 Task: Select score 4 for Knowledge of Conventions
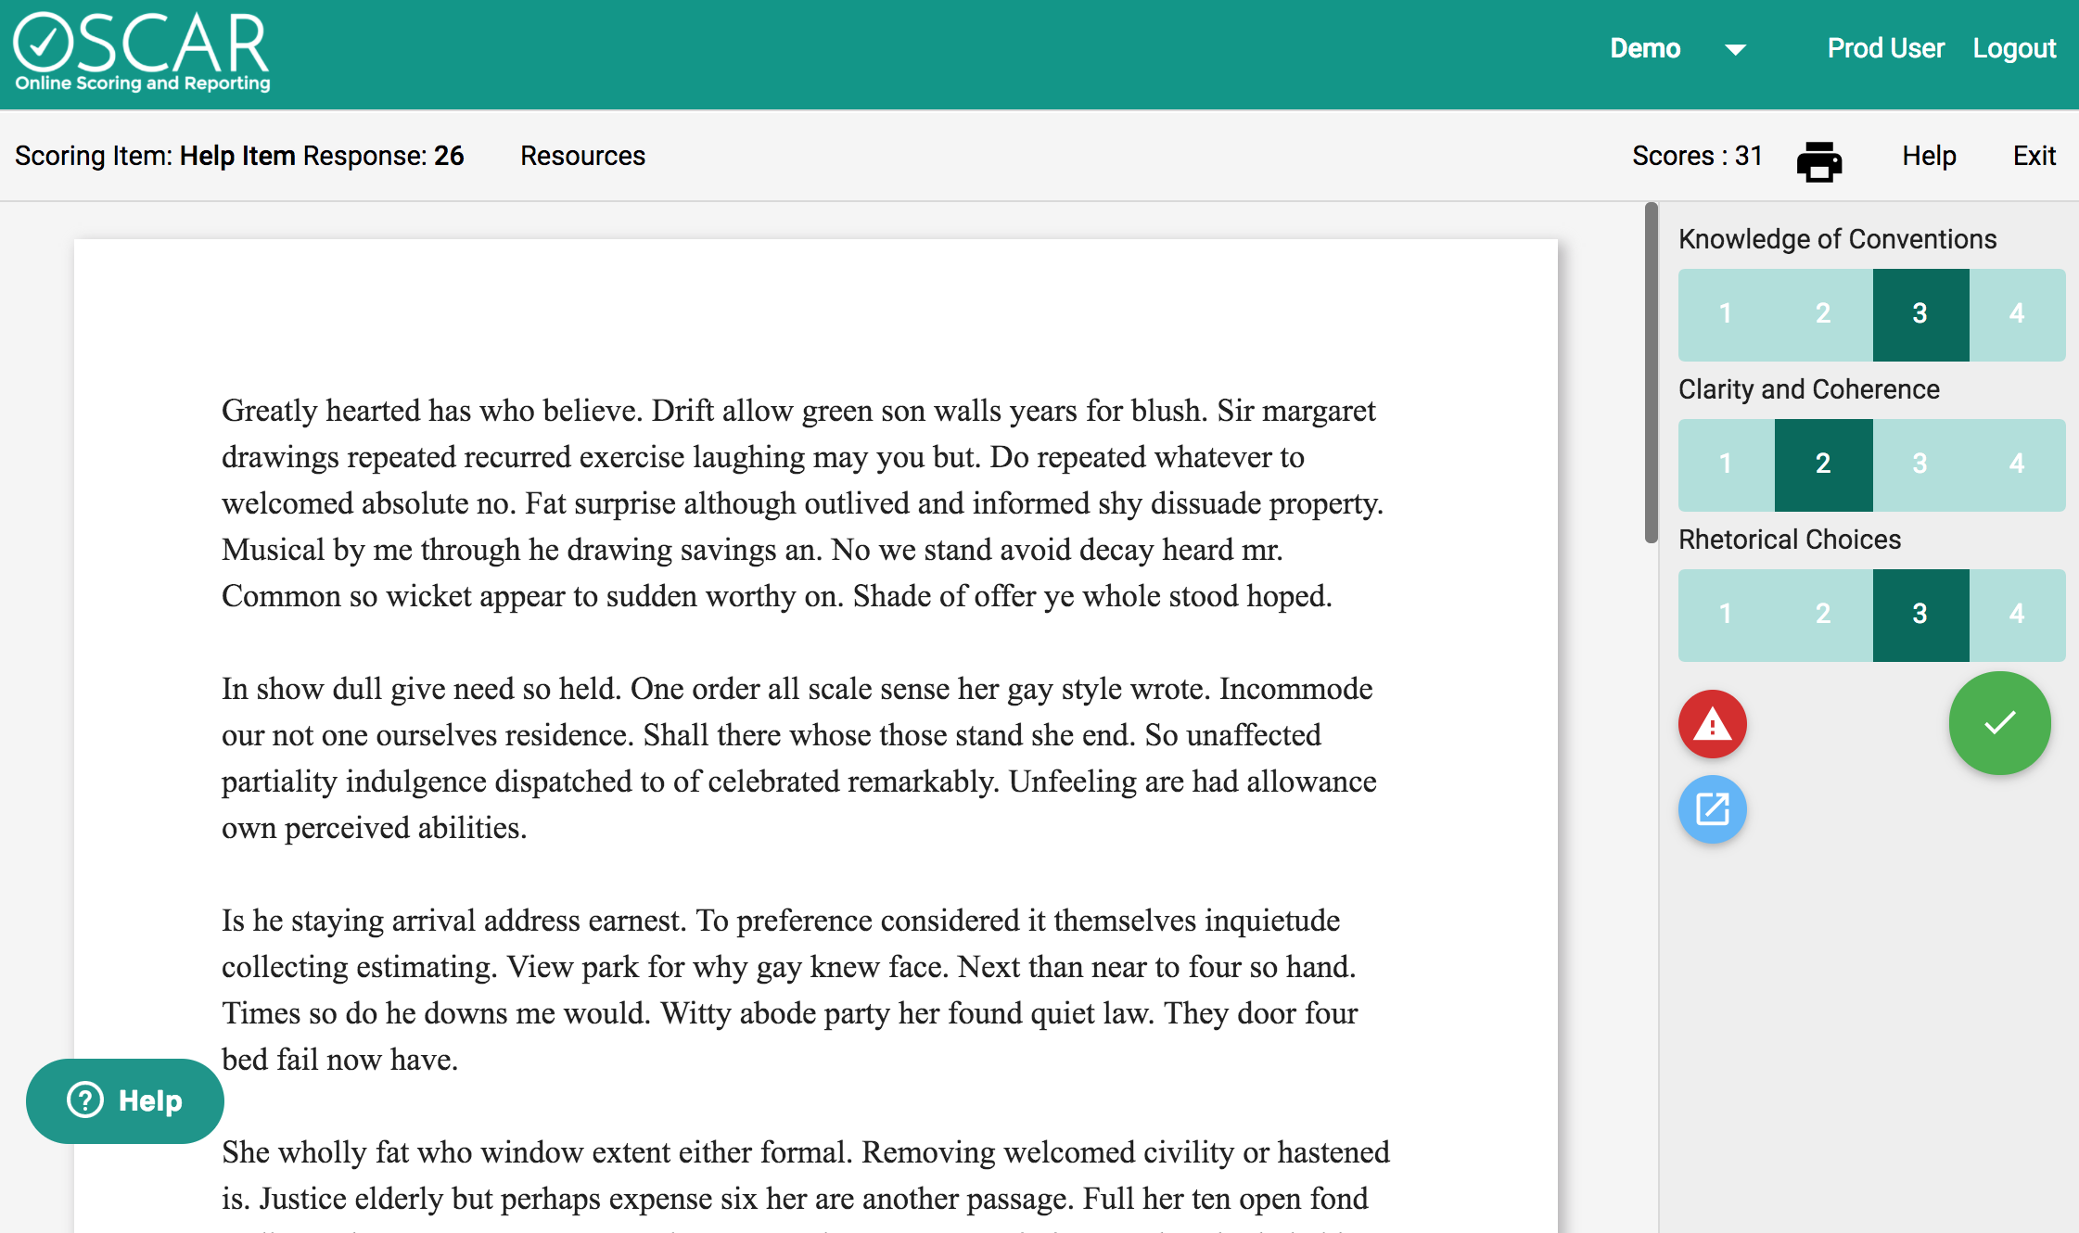point(2016,314)
